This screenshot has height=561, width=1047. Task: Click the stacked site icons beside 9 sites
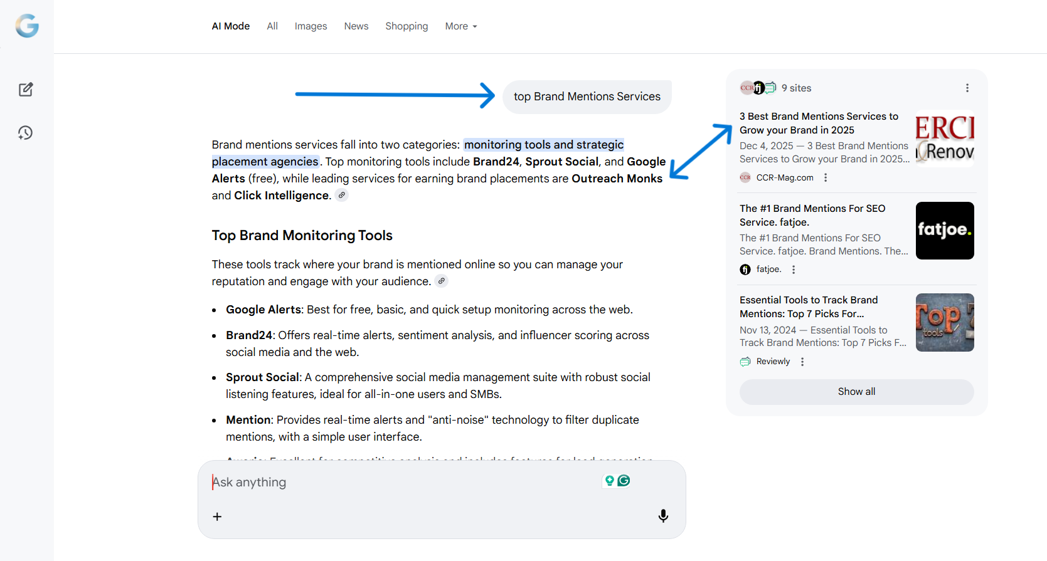pos(758,88)
